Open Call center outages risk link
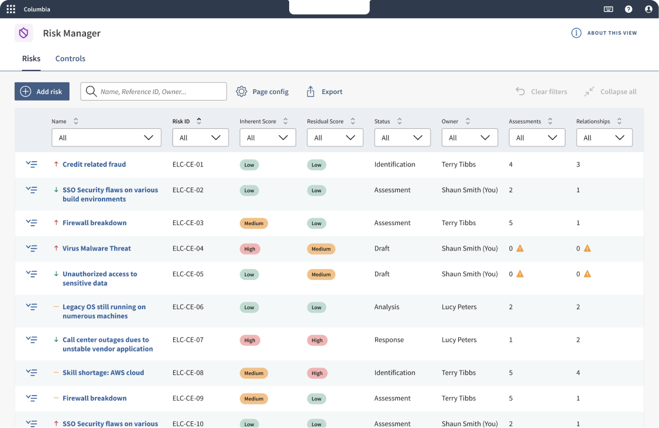This screenshot has height=428, width=659. tap(108, 344)
